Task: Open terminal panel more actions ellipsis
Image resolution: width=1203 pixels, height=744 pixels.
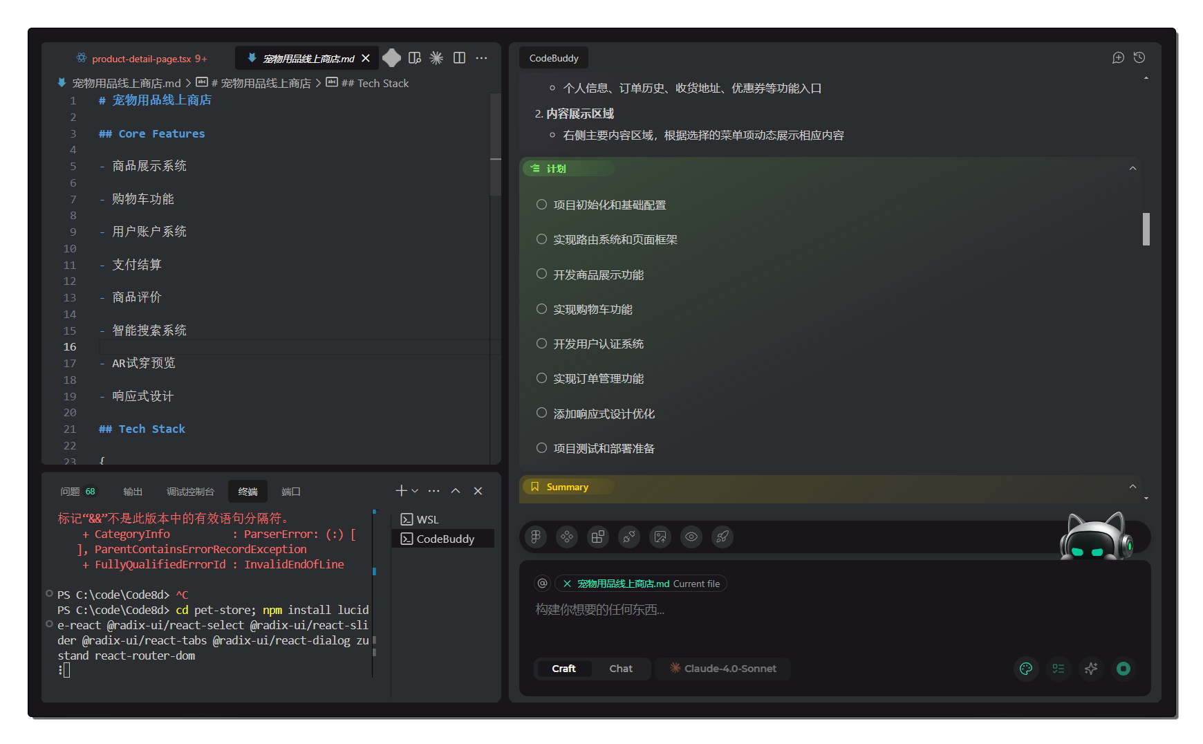Action: point(433,491)
